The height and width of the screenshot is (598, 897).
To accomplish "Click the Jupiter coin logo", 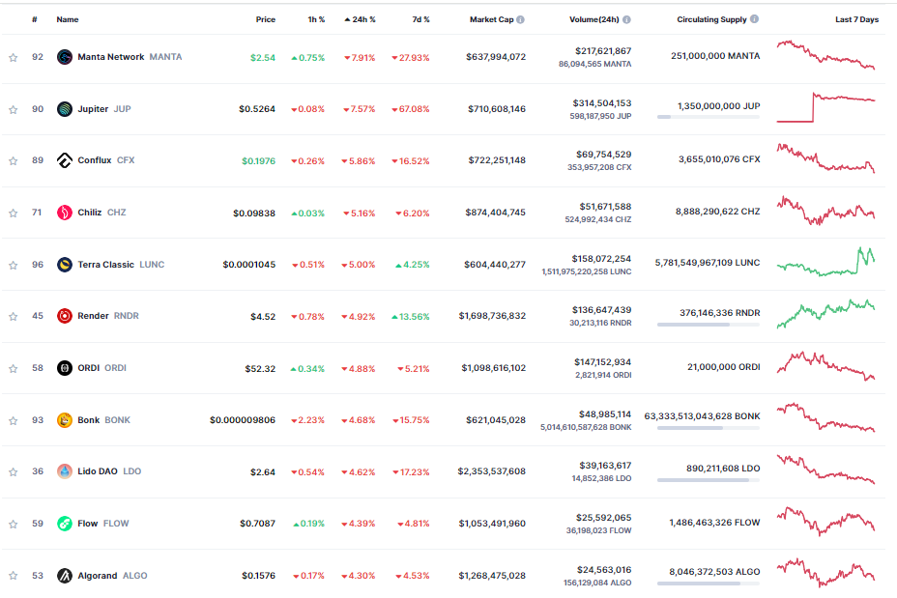I will coord(65,108).
